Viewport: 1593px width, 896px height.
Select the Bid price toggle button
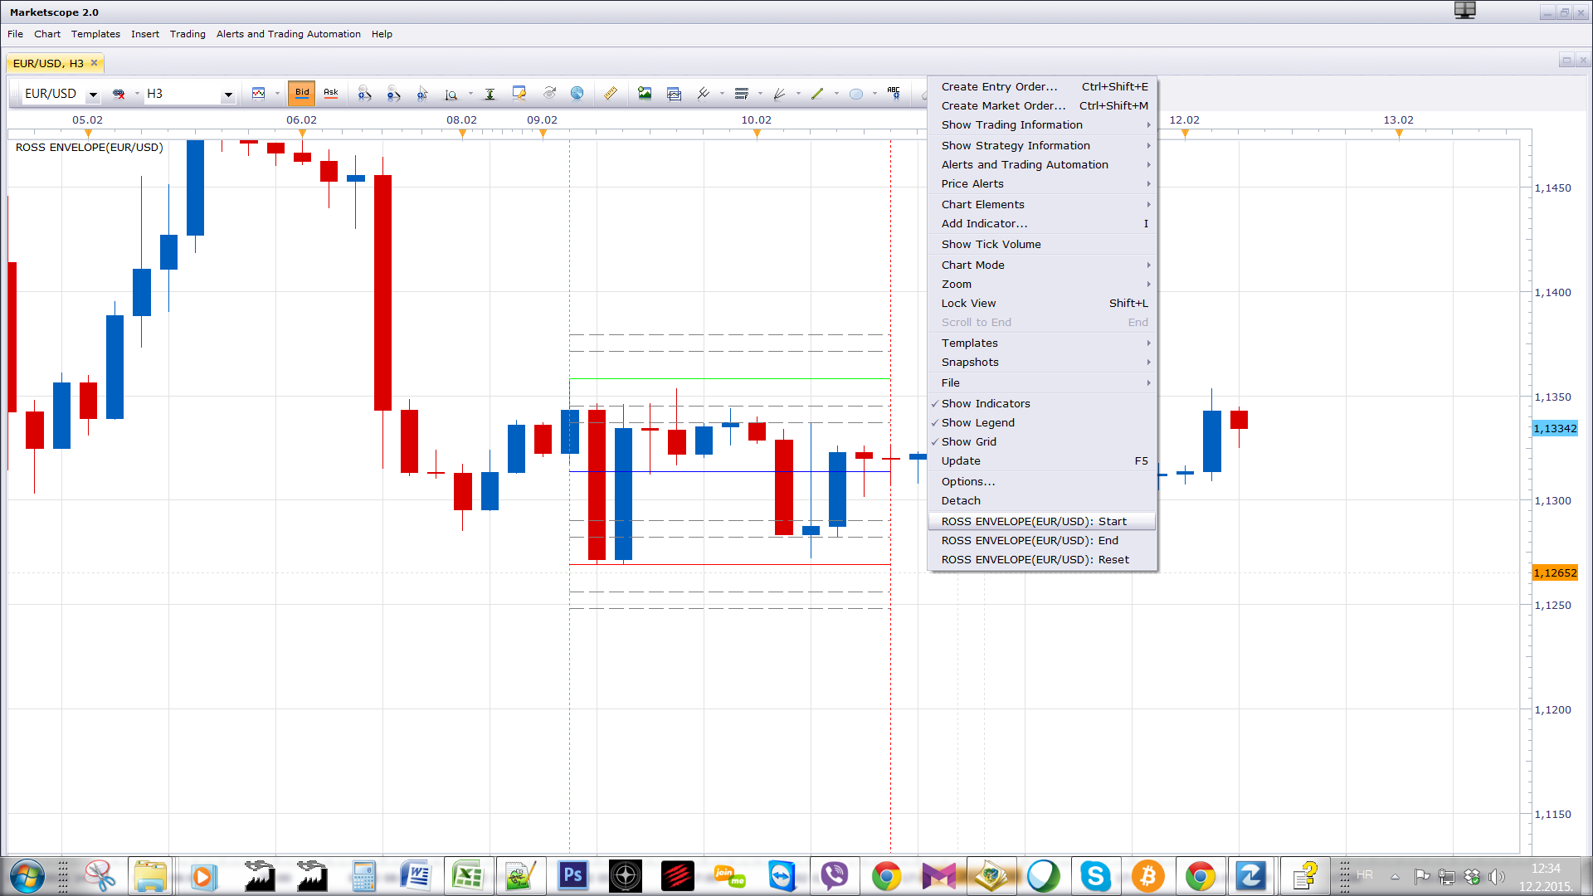tap(301, 94)
